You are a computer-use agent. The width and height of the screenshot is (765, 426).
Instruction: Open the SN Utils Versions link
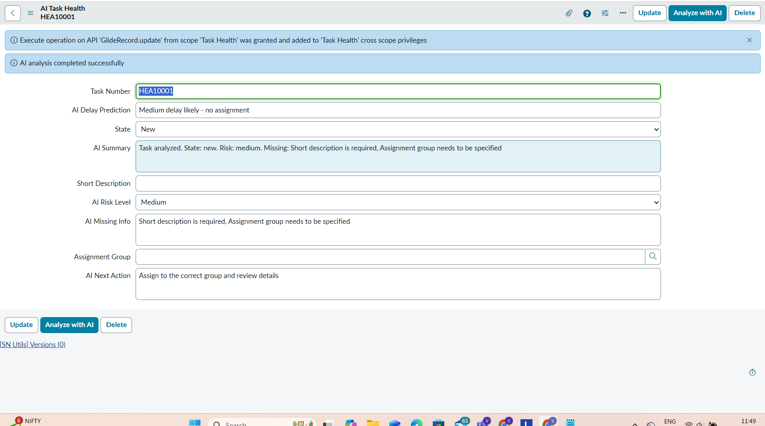pos(33,345)
